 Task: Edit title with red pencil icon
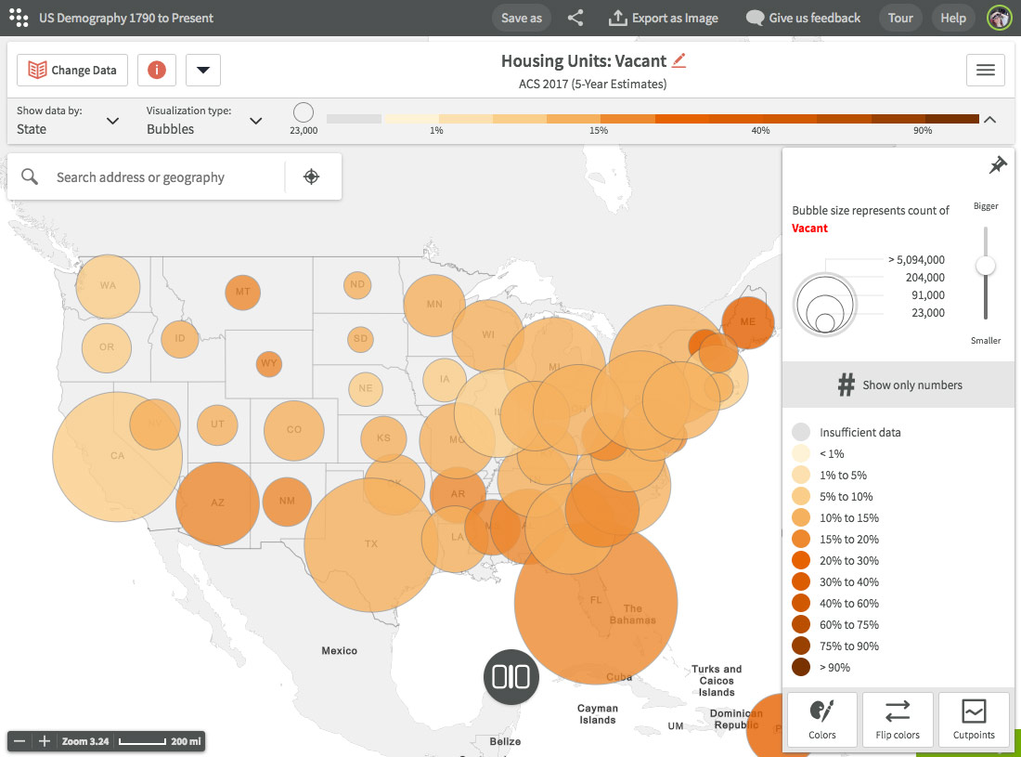679,60
